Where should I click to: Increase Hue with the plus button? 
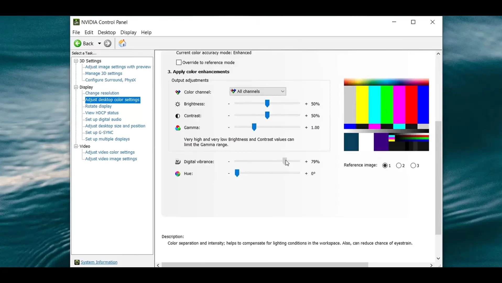[306, 173]
